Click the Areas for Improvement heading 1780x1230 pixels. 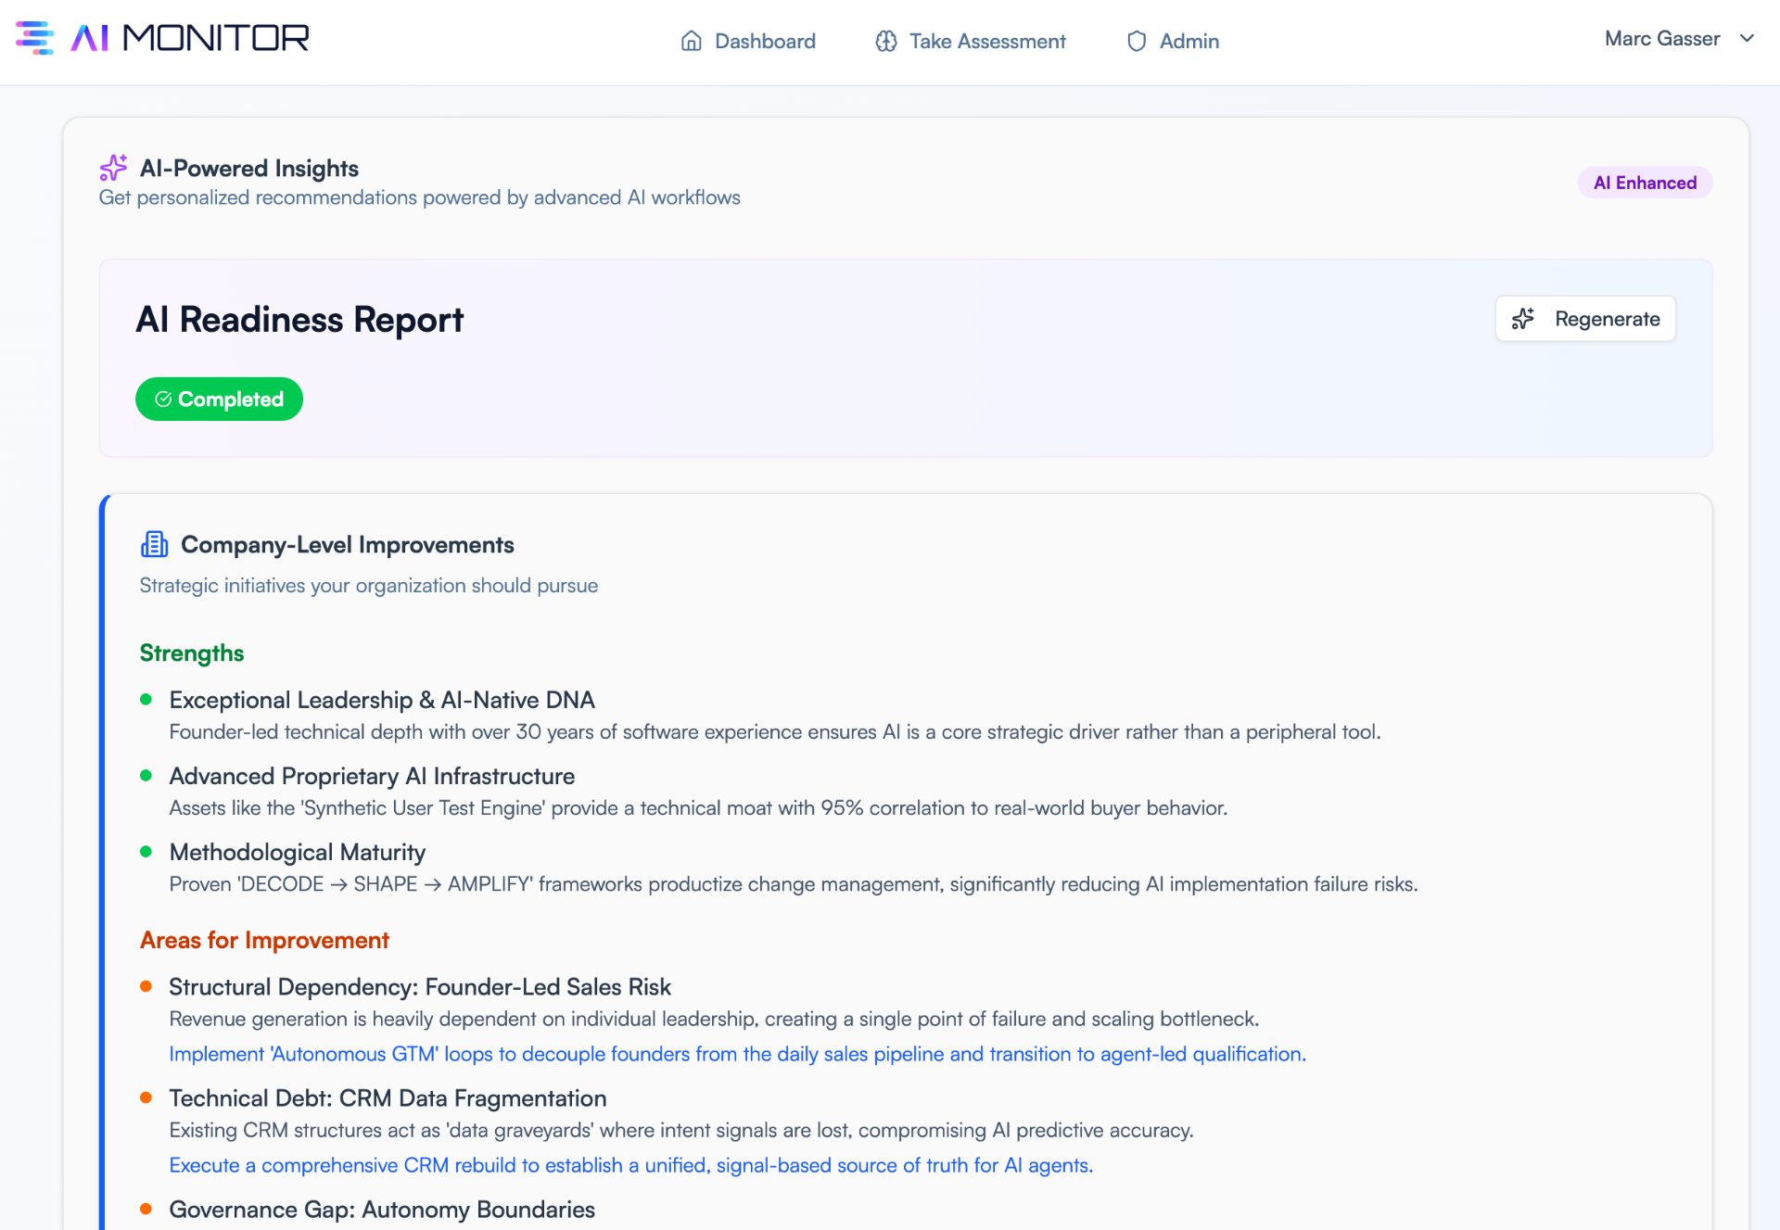pyautogui.click(x=264, y=940)
